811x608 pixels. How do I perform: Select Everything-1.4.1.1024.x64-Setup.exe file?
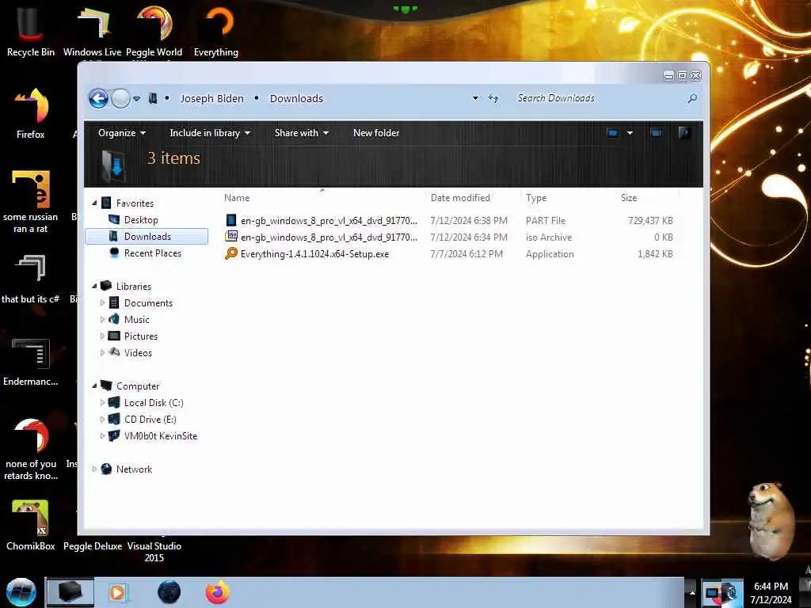tap(449, 253)
